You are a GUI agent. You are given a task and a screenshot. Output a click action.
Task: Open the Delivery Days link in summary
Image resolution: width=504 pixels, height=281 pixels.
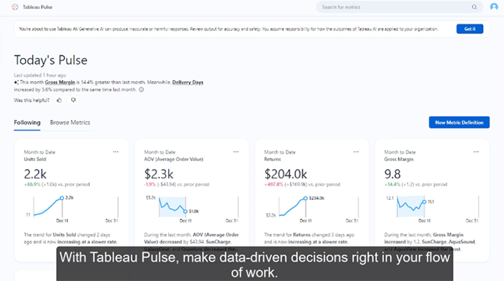188,82
